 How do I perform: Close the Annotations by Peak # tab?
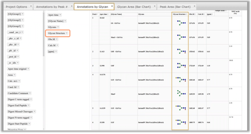[72, 6]
